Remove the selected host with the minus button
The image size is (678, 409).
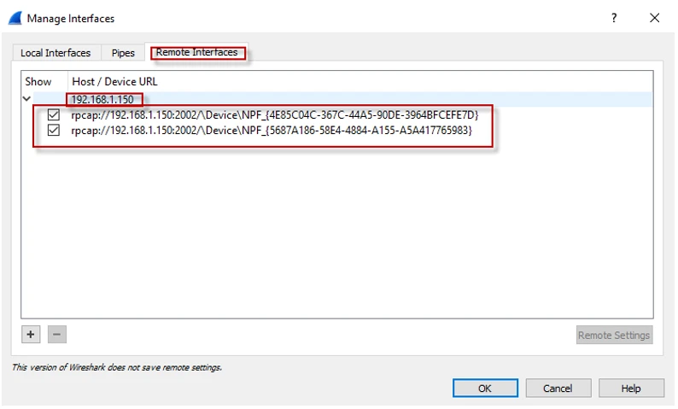[57, 335]
